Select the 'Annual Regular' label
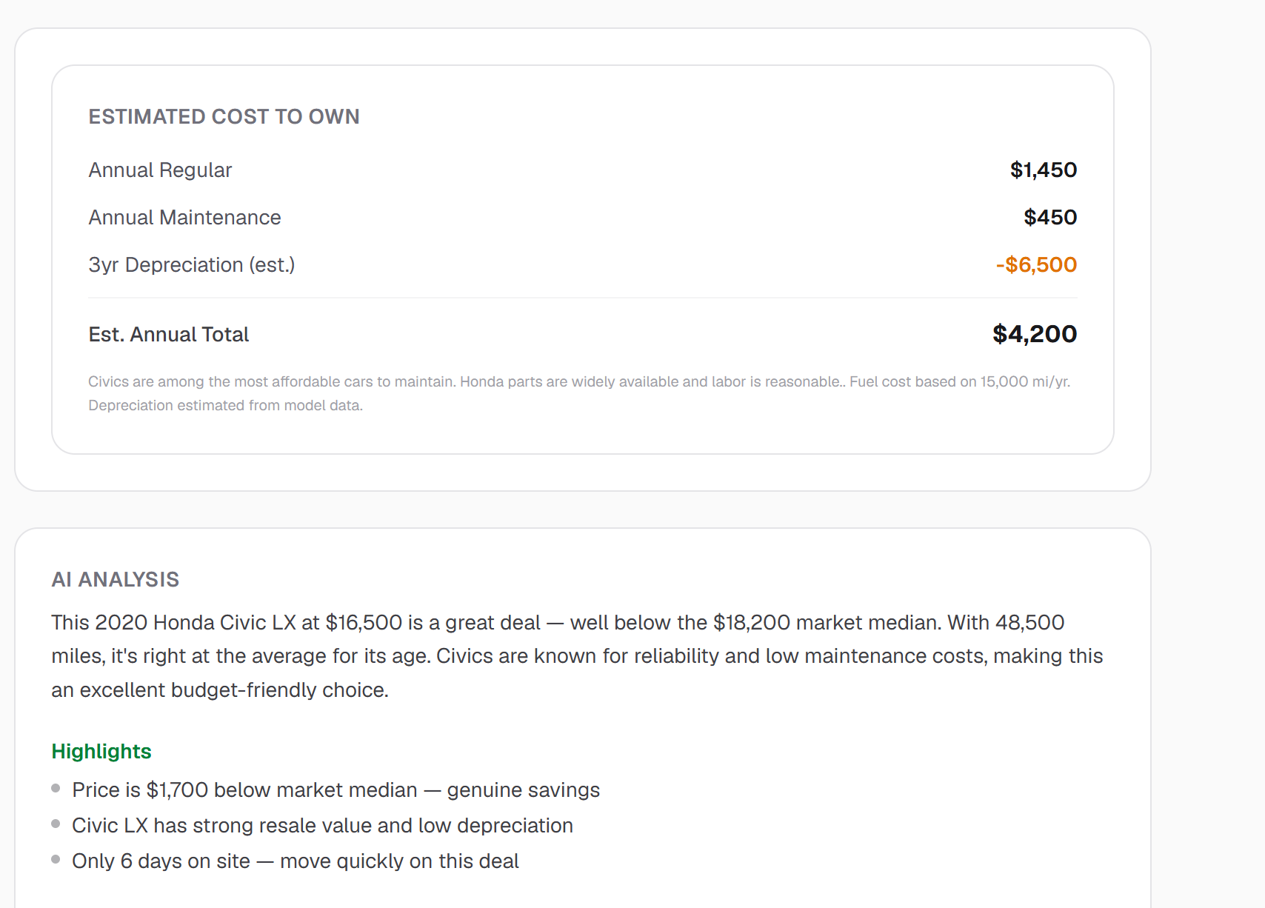 pyautogui.click(x=160, y=170)
